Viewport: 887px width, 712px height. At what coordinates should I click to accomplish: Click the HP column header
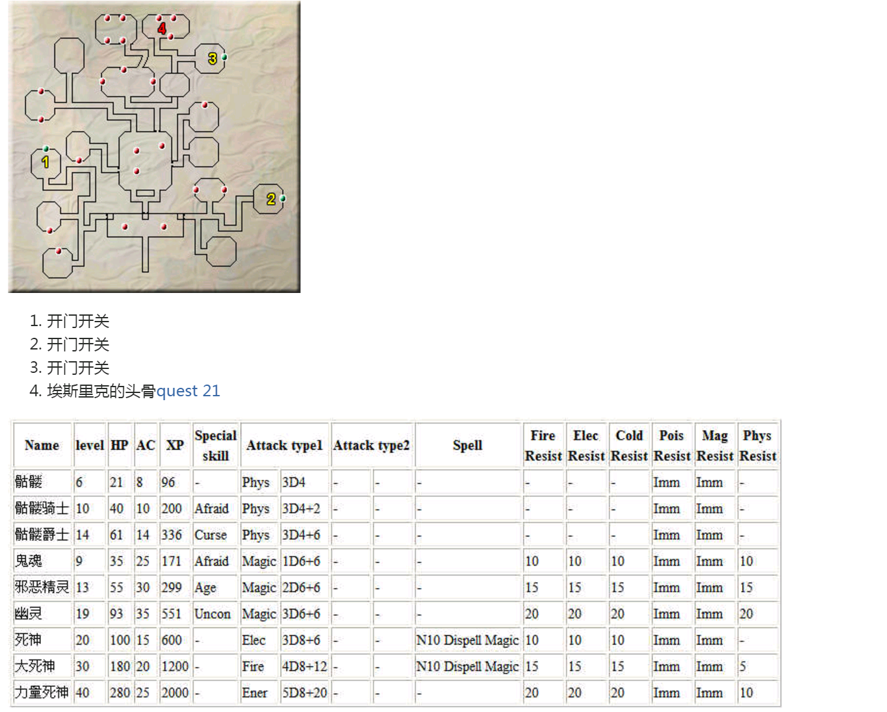pyautogui.click(x=119, y=445)
